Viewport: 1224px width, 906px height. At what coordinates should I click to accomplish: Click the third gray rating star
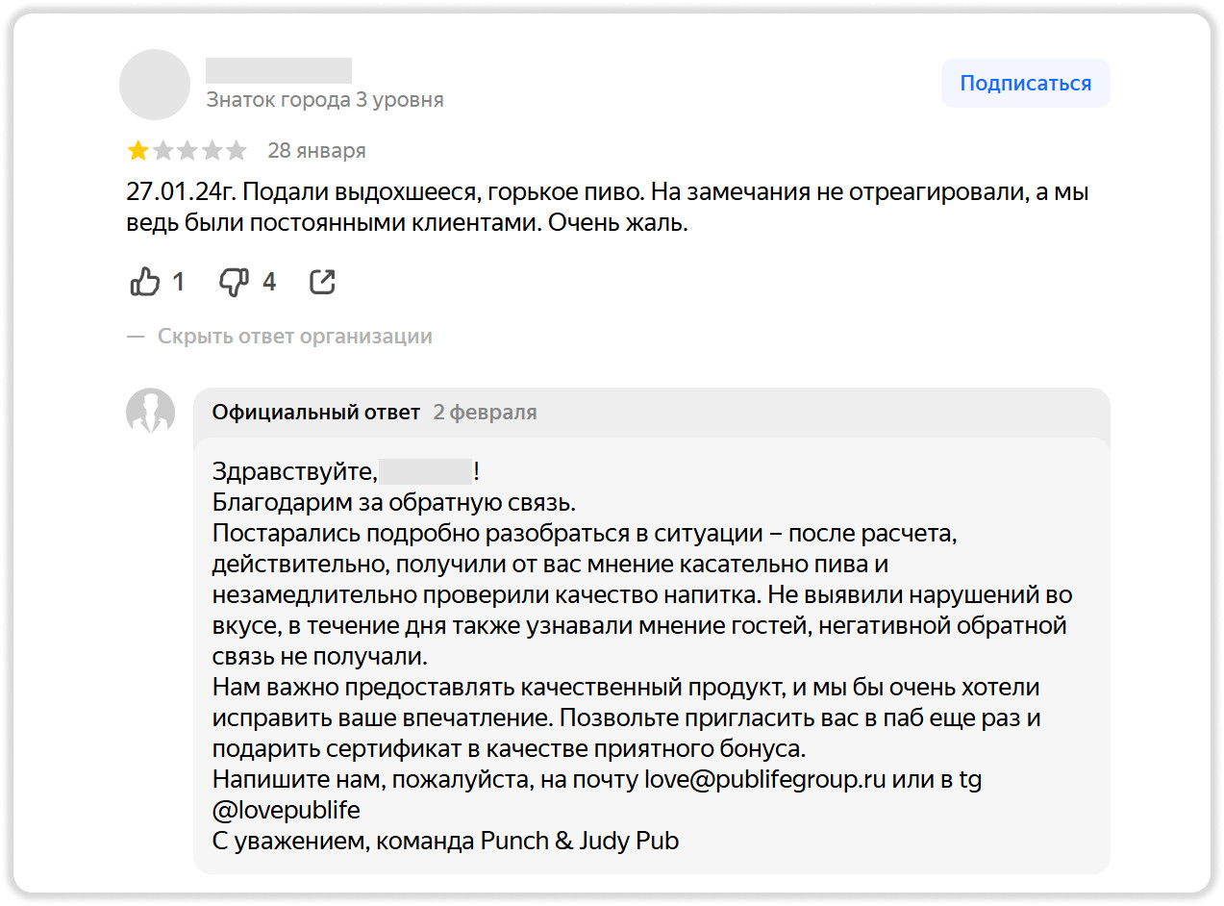tap(187, 151)
